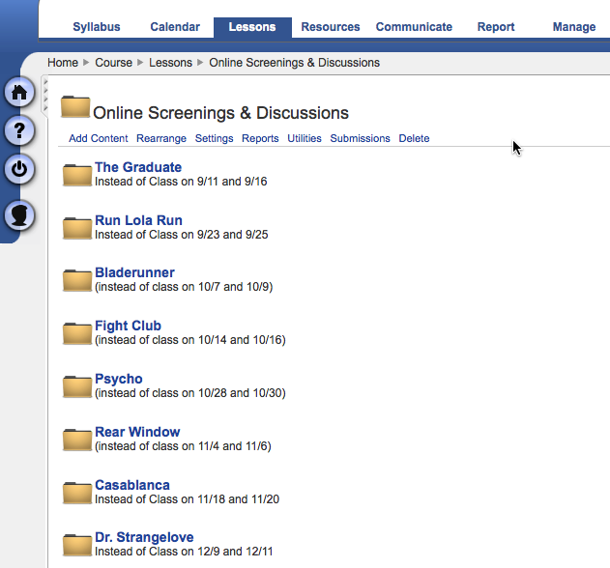Open the Bladerunner lesson link

[x=134, y=272]
